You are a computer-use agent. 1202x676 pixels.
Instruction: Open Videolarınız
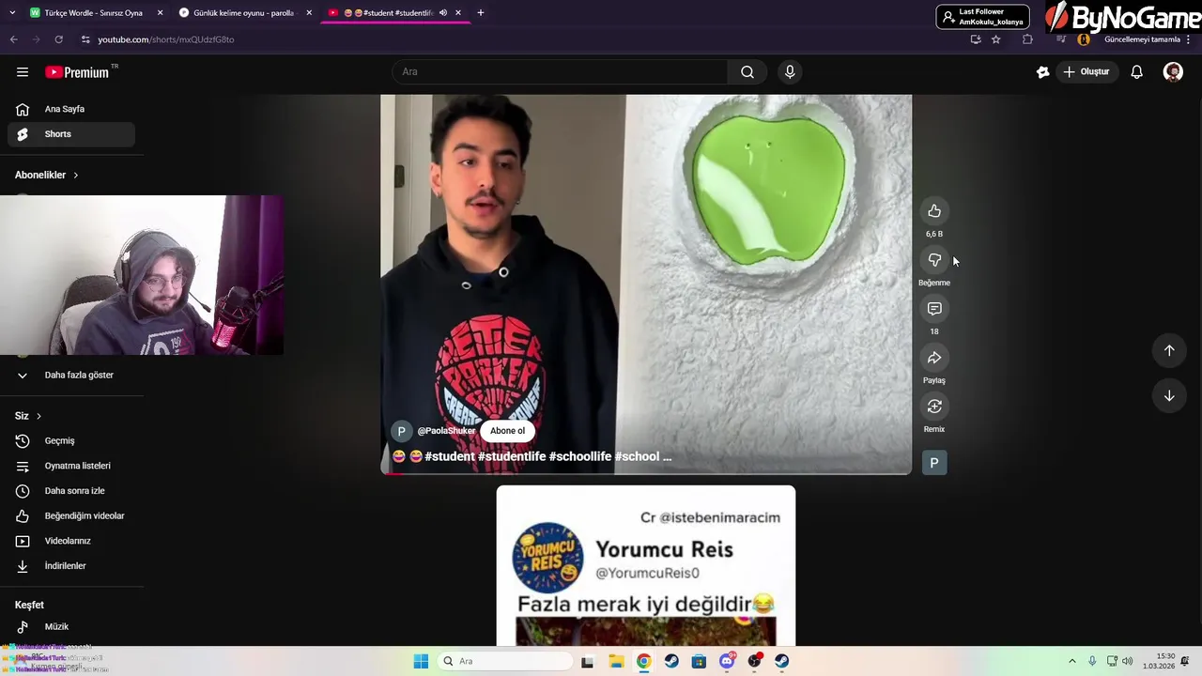71,541
